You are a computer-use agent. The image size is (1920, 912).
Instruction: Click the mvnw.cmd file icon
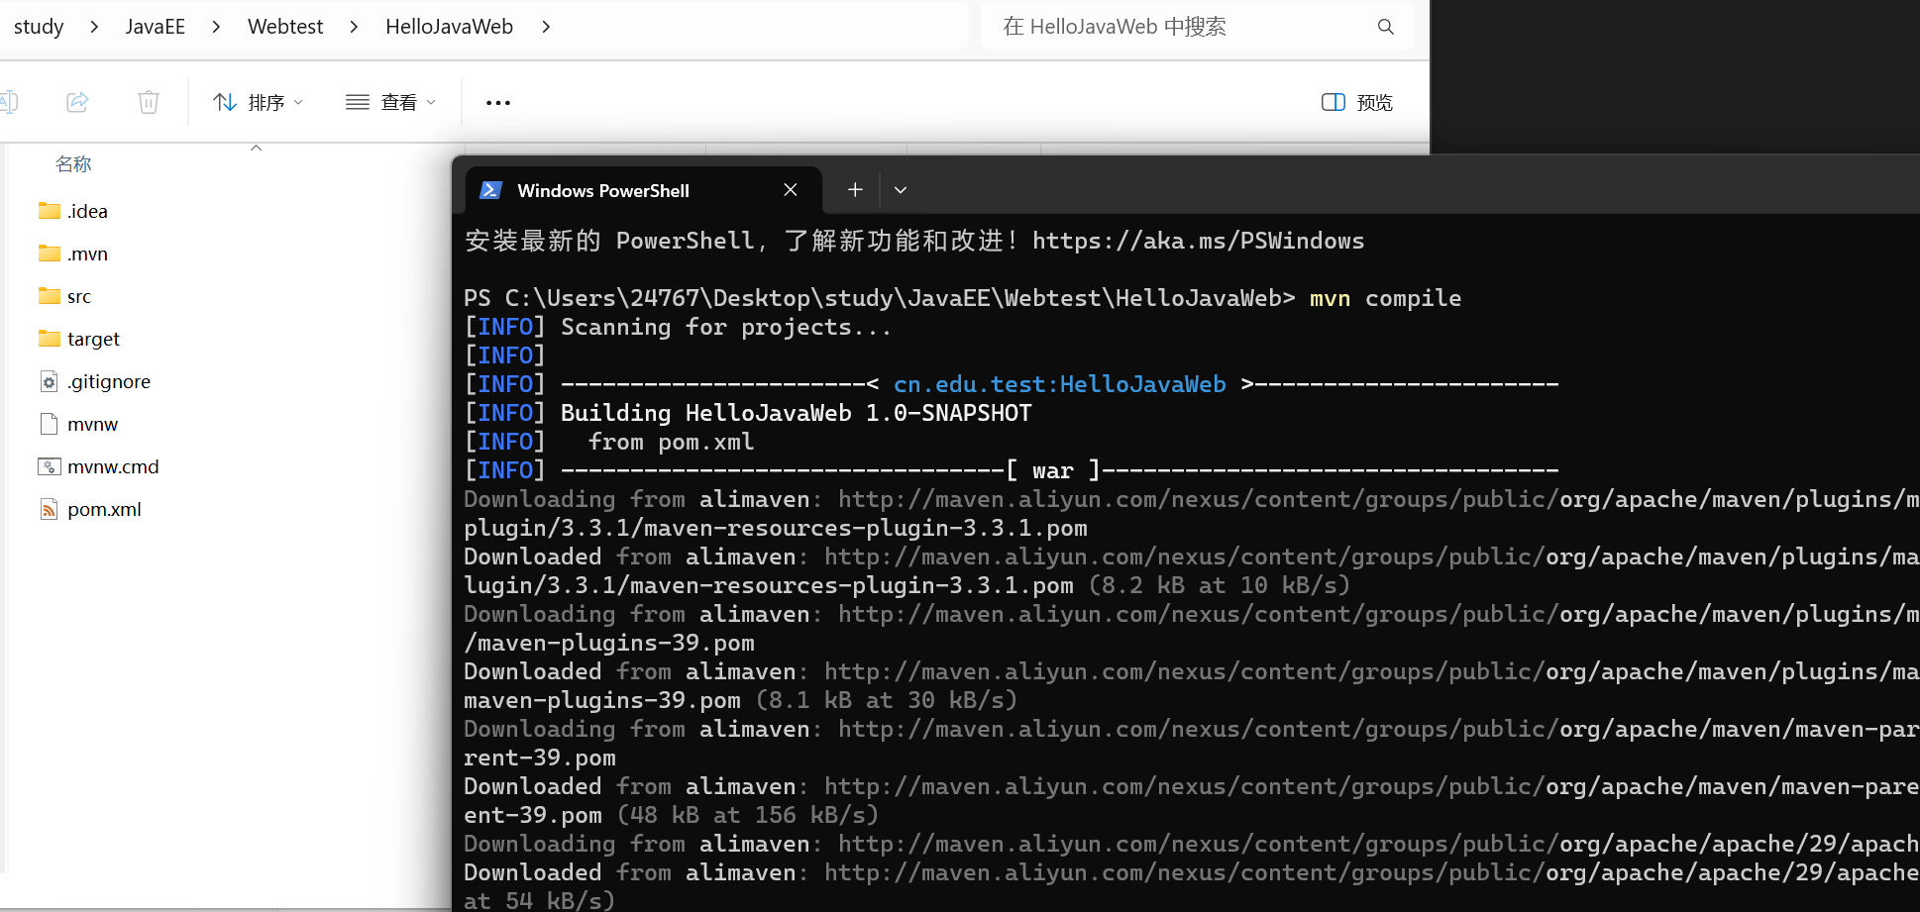pos(49,466)
